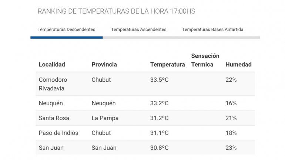This screenshot has width=285, height=160.
Task: Click the 31.2ºC temperature value
Action: 160,118
